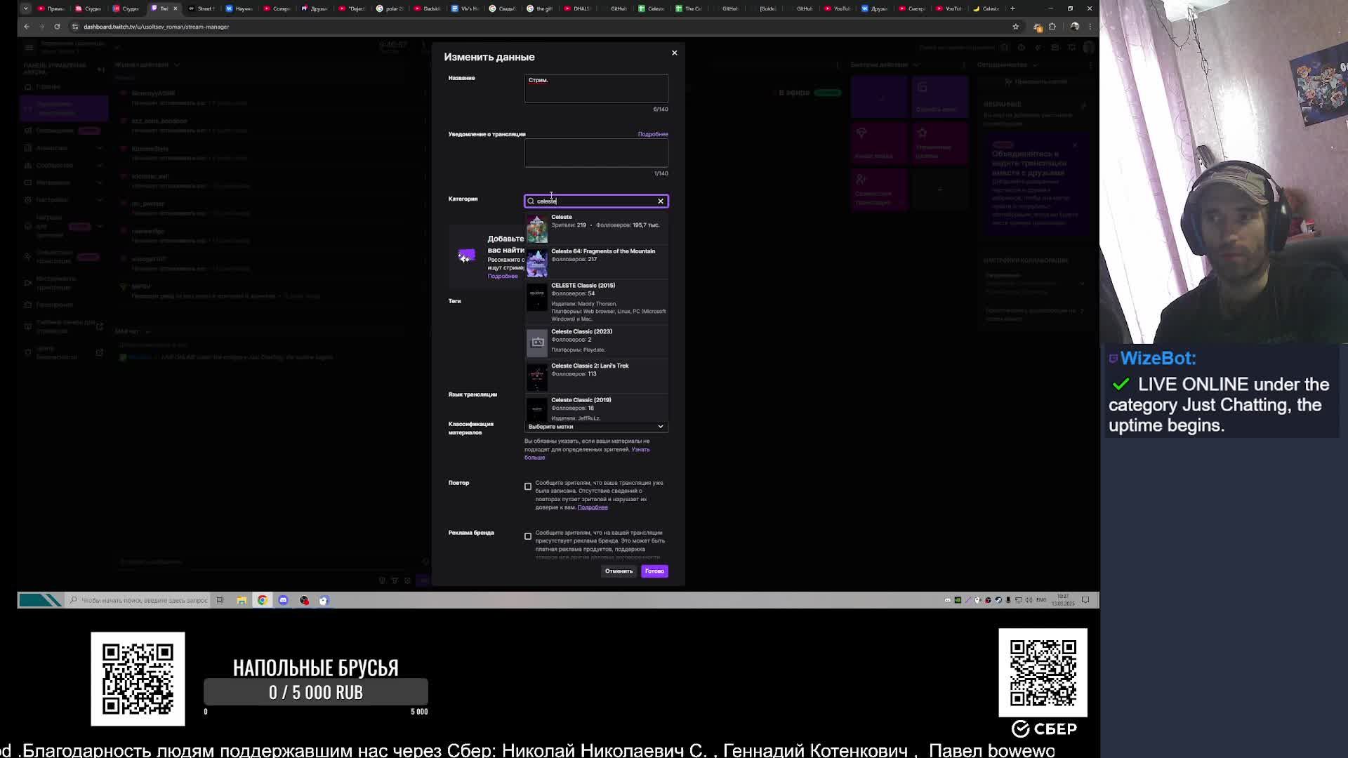The image size is (1348, 758).
Task: Click the Готово button
Action: 654,571
